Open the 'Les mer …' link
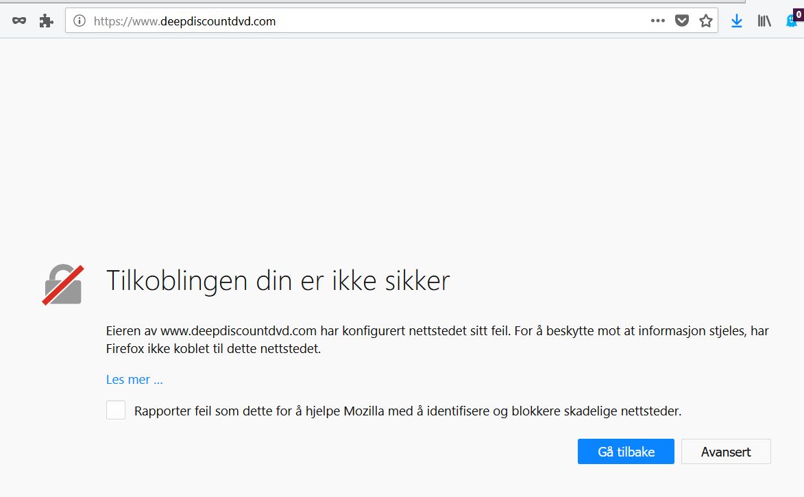 click(x=134, y=380)
